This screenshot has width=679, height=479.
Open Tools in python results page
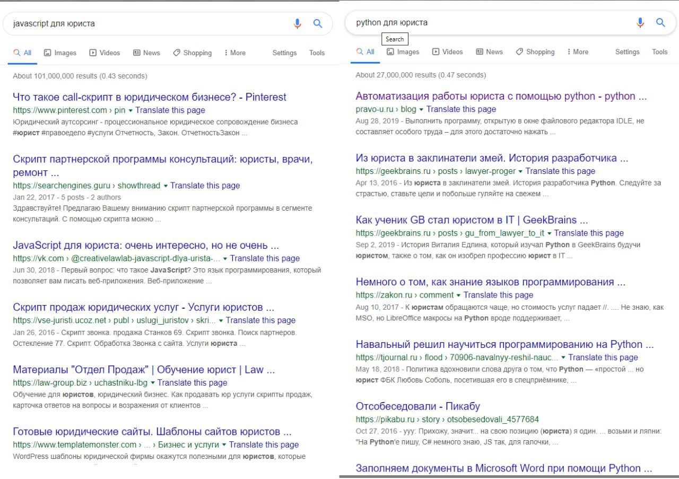click(659, 51)
